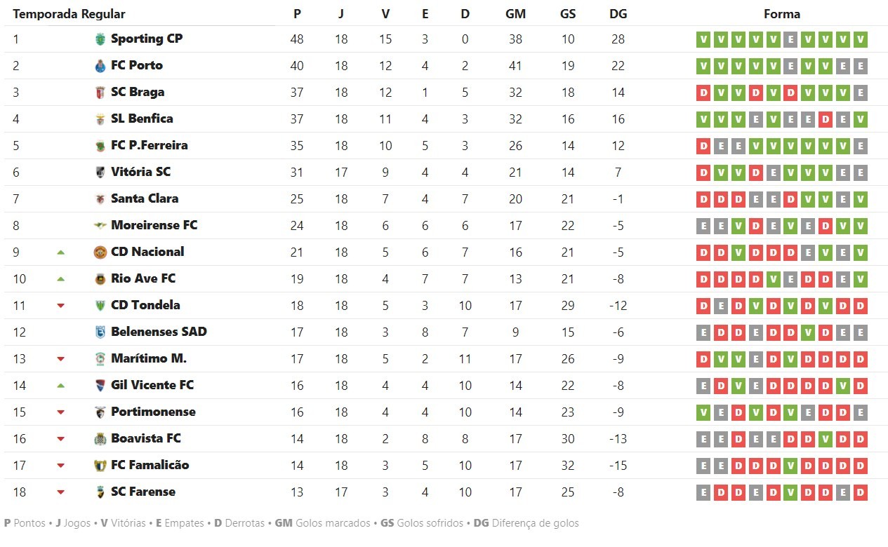
Task: Select the Temporada Regular heading
Action: click(69, 14)
